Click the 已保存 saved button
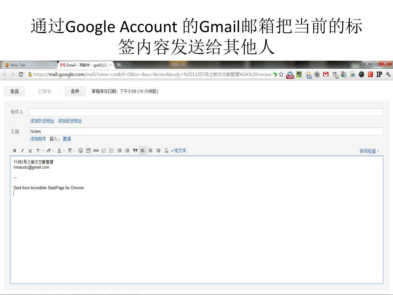393x295 pixels. (x=45, y=91)
